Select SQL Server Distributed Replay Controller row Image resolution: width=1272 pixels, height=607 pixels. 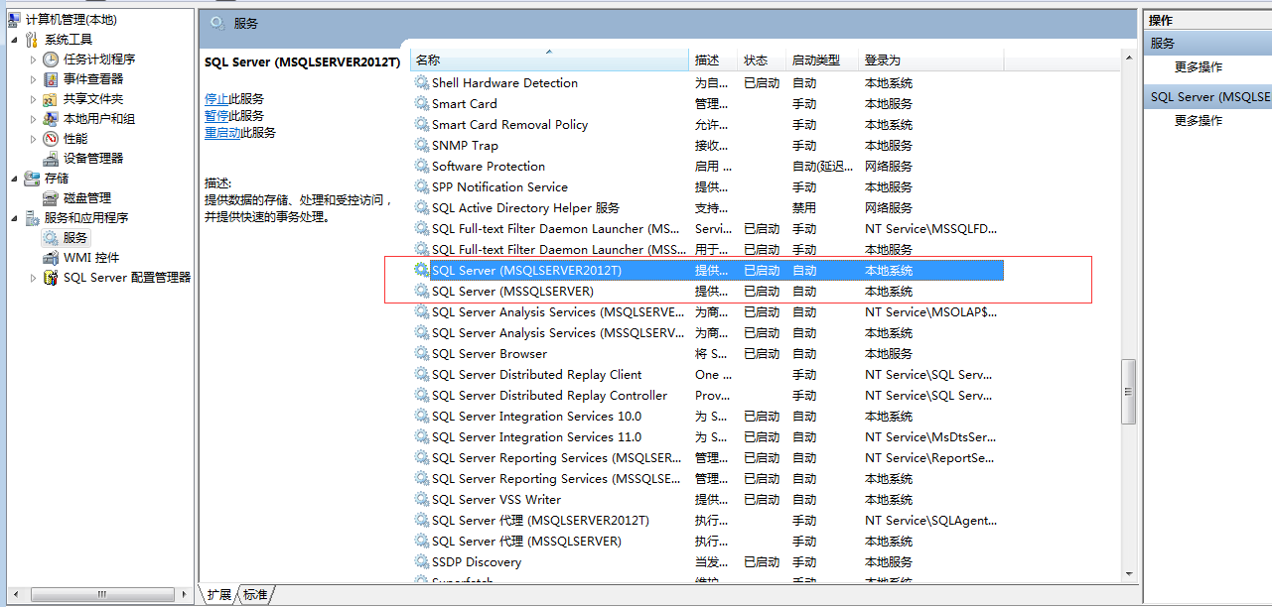(708, 396)
